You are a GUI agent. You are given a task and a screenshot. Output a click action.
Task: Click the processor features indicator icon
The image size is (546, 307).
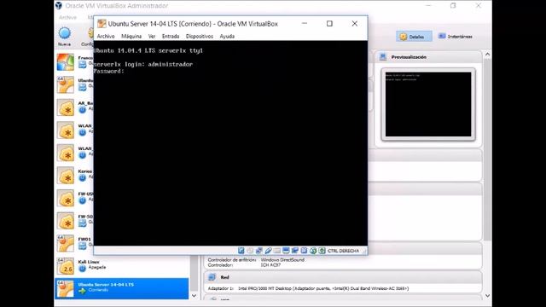point(304,250)
